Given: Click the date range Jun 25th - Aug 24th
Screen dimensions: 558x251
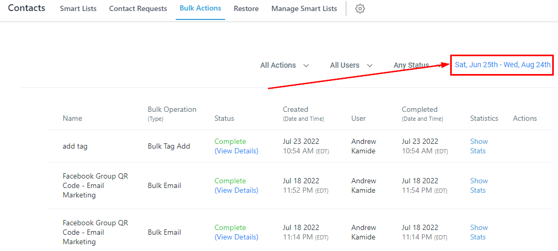Looking at the screenshot, I should [x=502, y=65].
